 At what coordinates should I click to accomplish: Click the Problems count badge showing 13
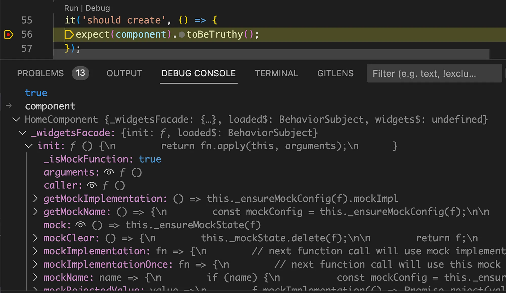pos(80,73)
